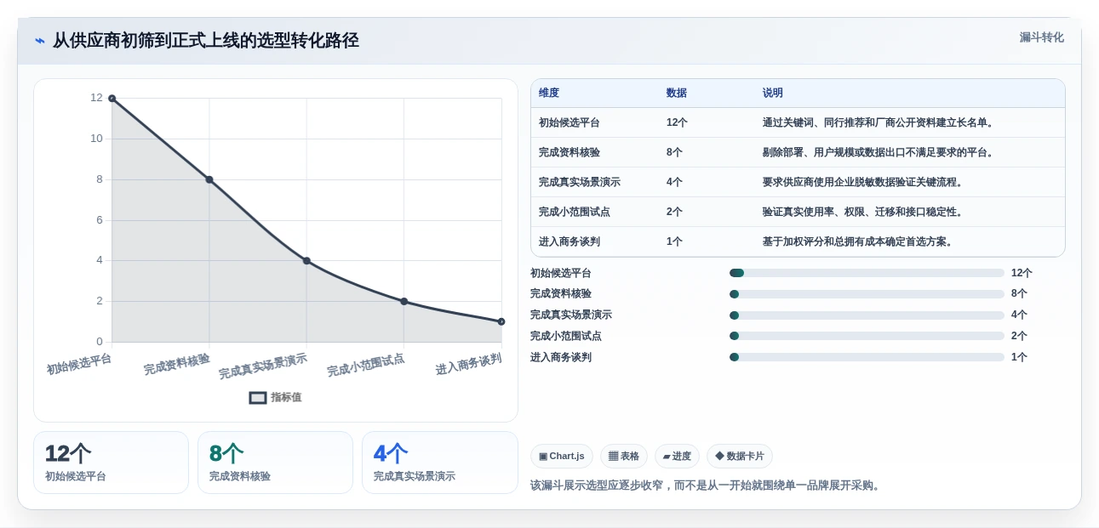The width and height of the screenshot is (1099, 528).
Task: Select the 进度 tag chip
Action: [677, 457]
